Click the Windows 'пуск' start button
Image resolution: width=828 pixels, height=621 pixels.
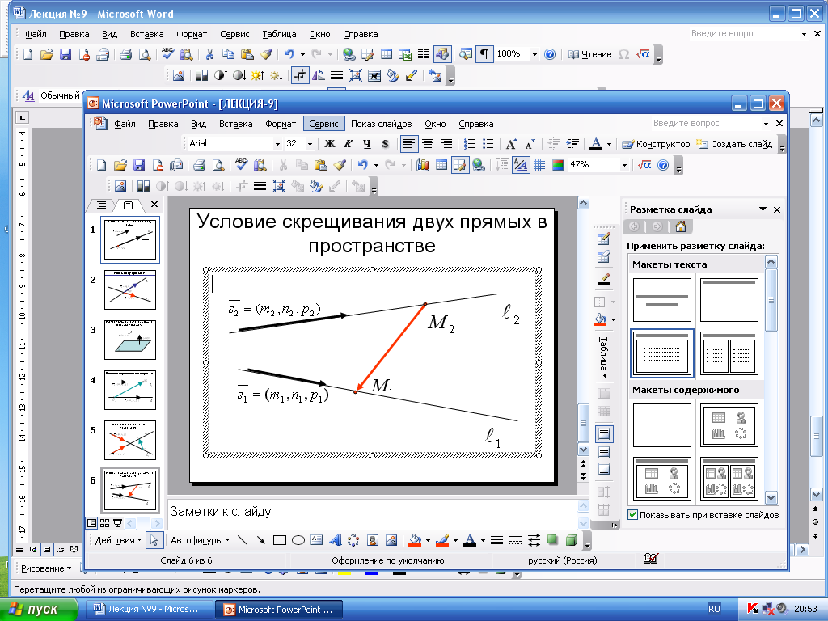pos(38,609)
